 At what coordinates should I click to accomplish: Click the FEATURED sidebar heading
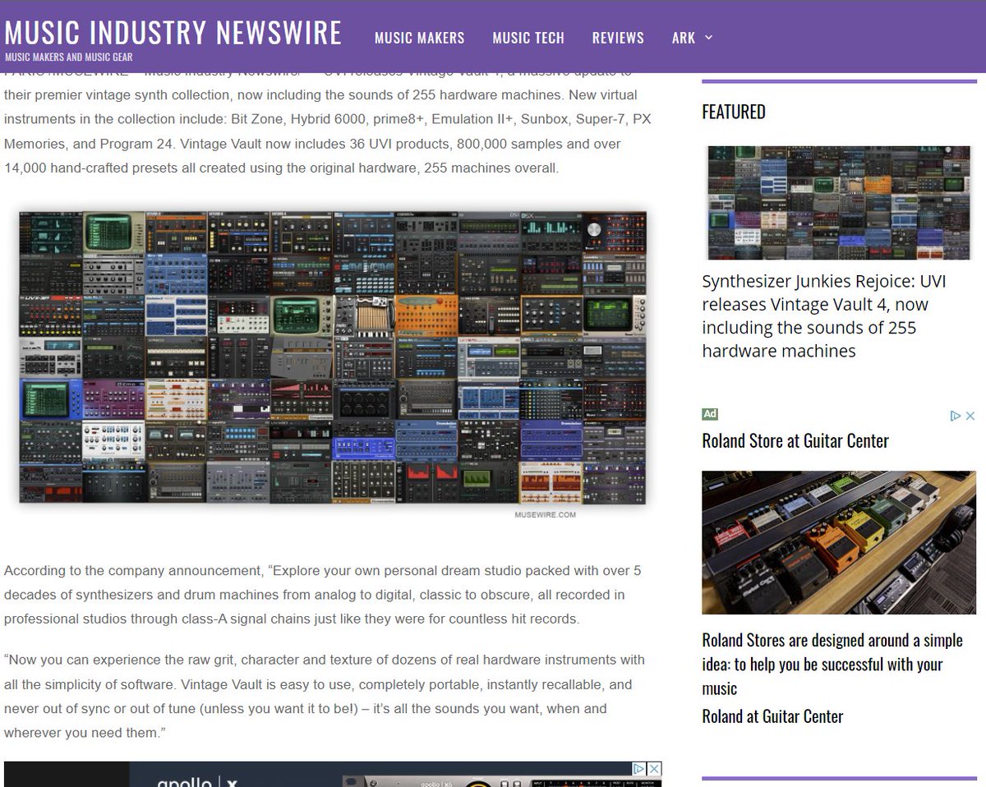coord(734,112)
